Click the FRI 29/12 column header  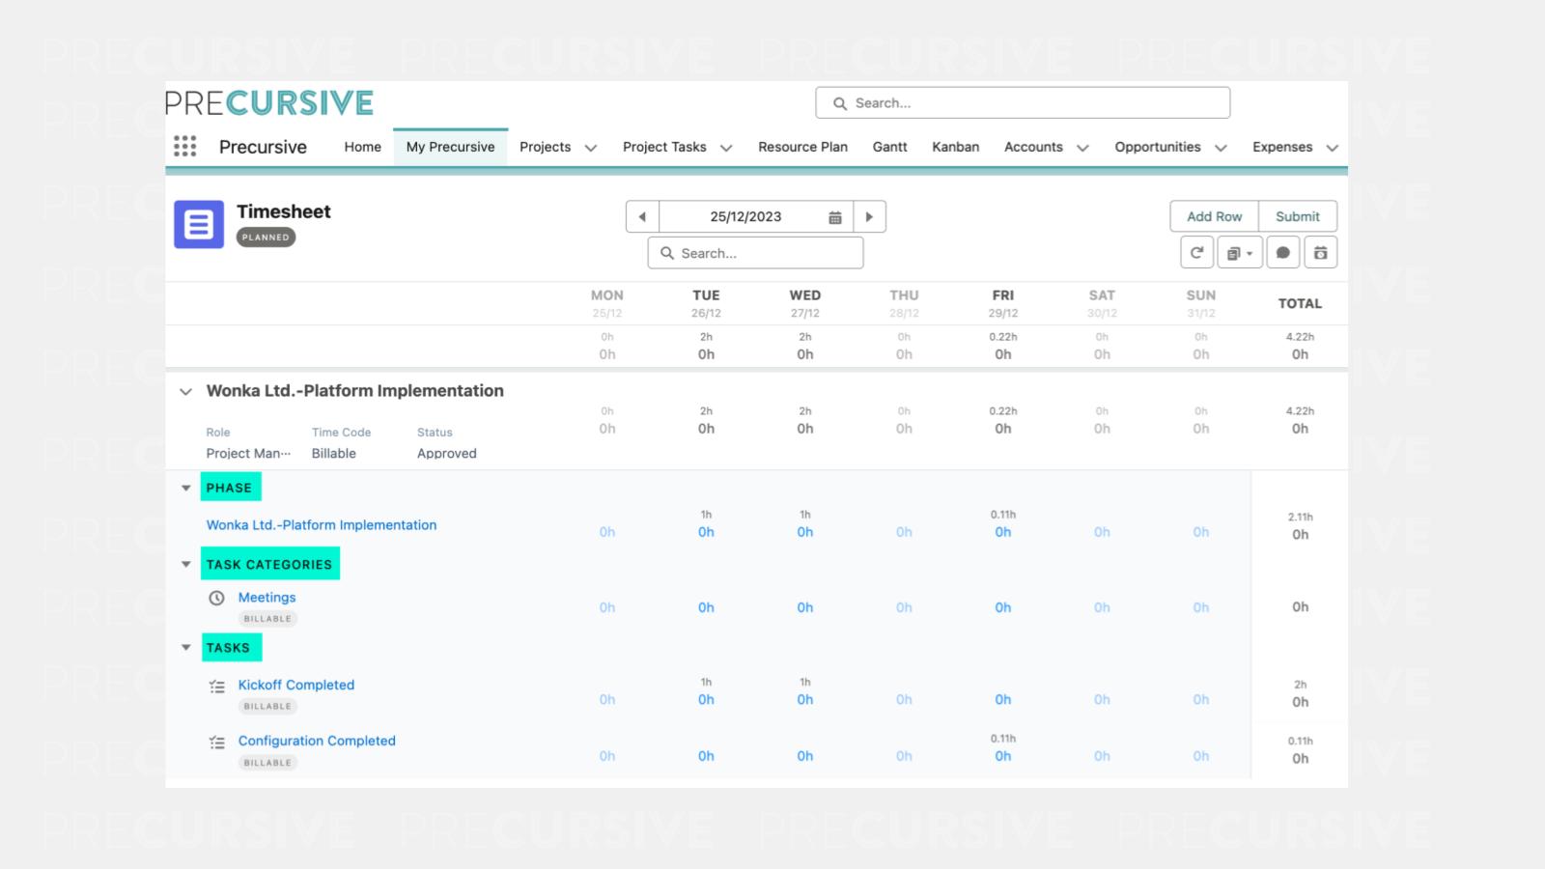1003,303
